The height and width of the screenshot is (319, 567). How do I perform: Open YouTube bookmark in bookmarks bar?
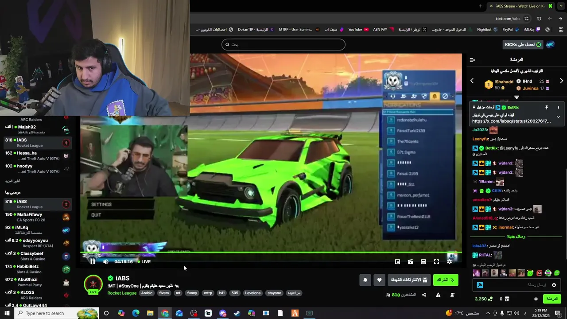click(x=358, y=30)
